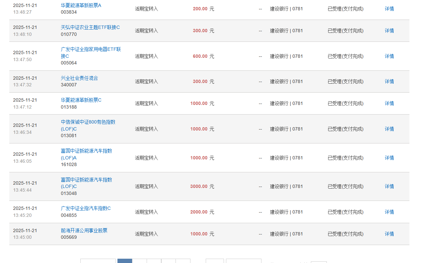This screenshot has width=431, height=263.
Task: Select fund code 013188
Action: pos(69,107)
